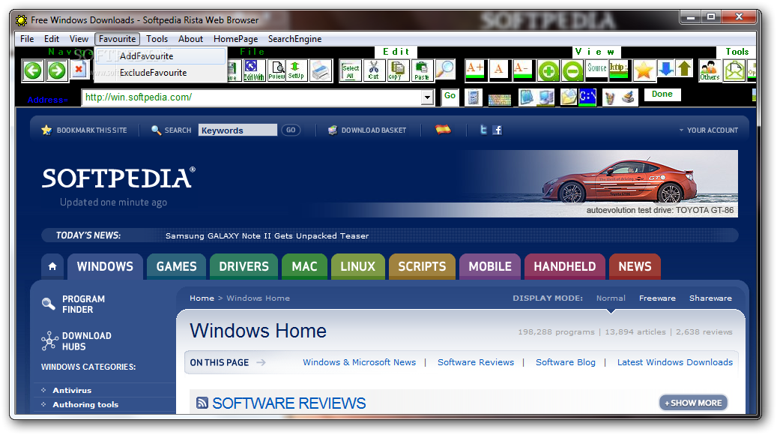
Task: Select Freeware display mode
Action: coord(657,298)
